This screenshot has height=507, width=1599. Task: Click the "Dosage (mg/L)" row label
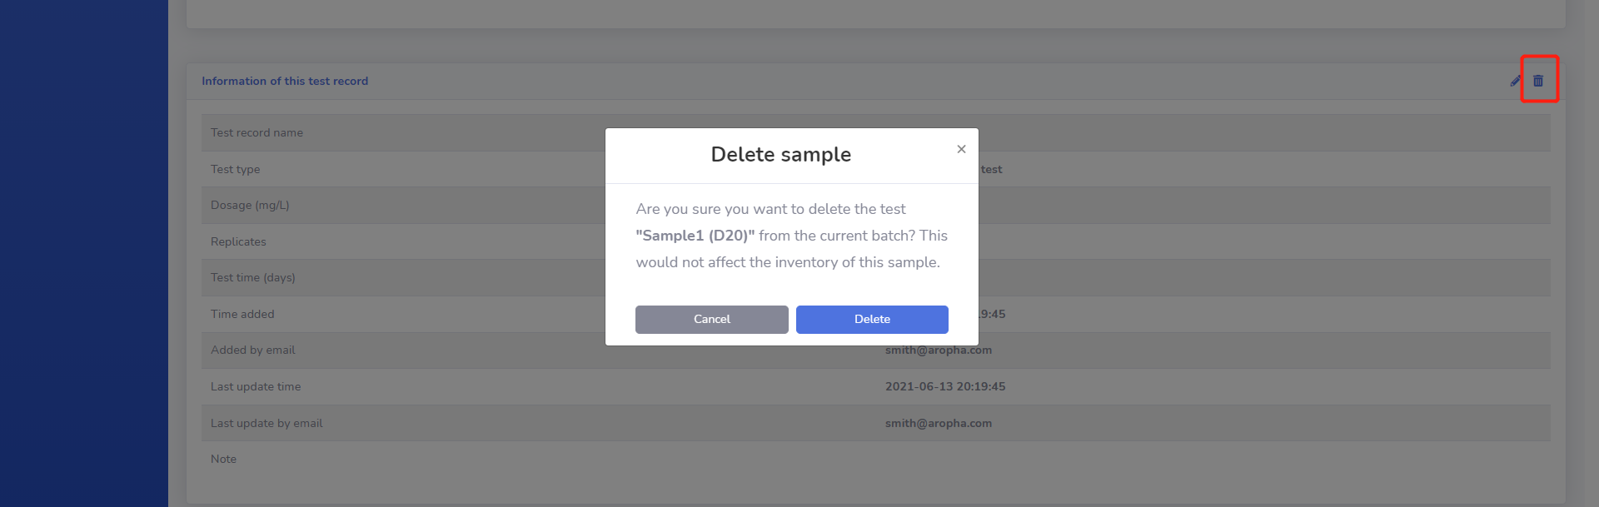(250, 206)
